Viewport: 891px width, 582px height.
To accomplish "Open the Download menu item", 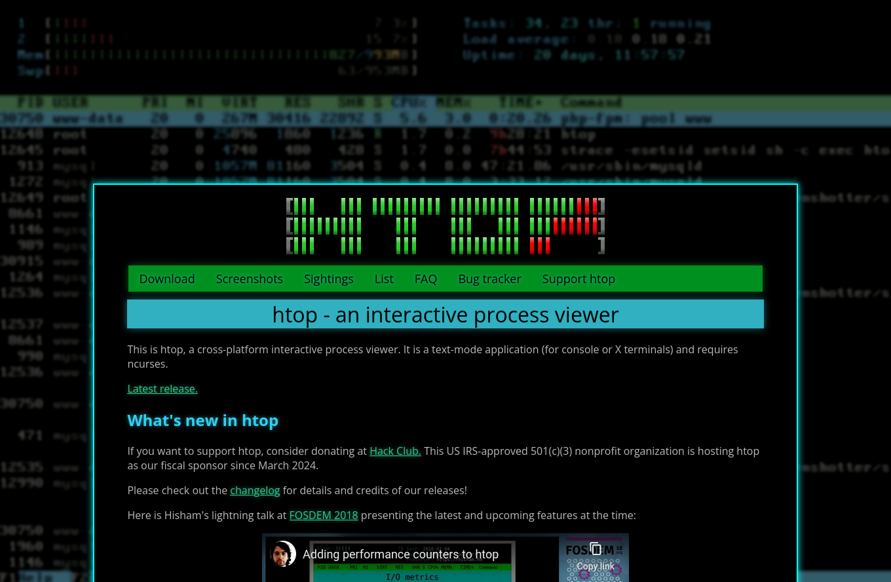I will pos(167,279).
